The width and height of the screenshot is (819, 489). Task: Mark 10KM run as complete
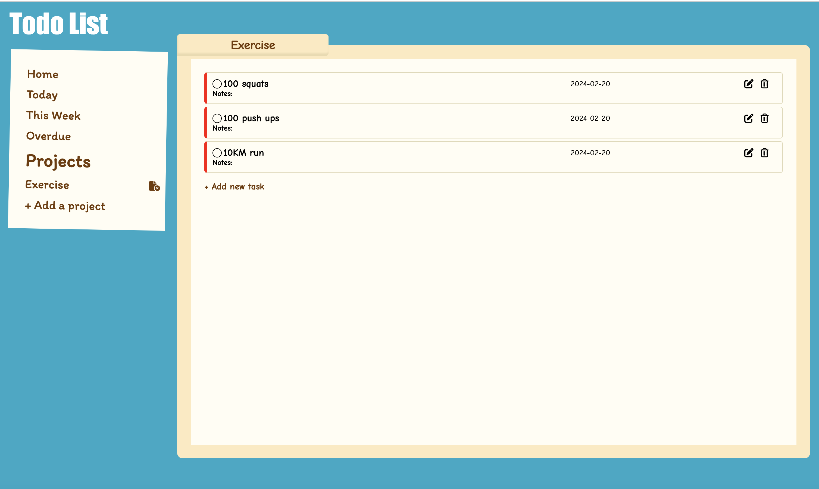click(217, 153)
